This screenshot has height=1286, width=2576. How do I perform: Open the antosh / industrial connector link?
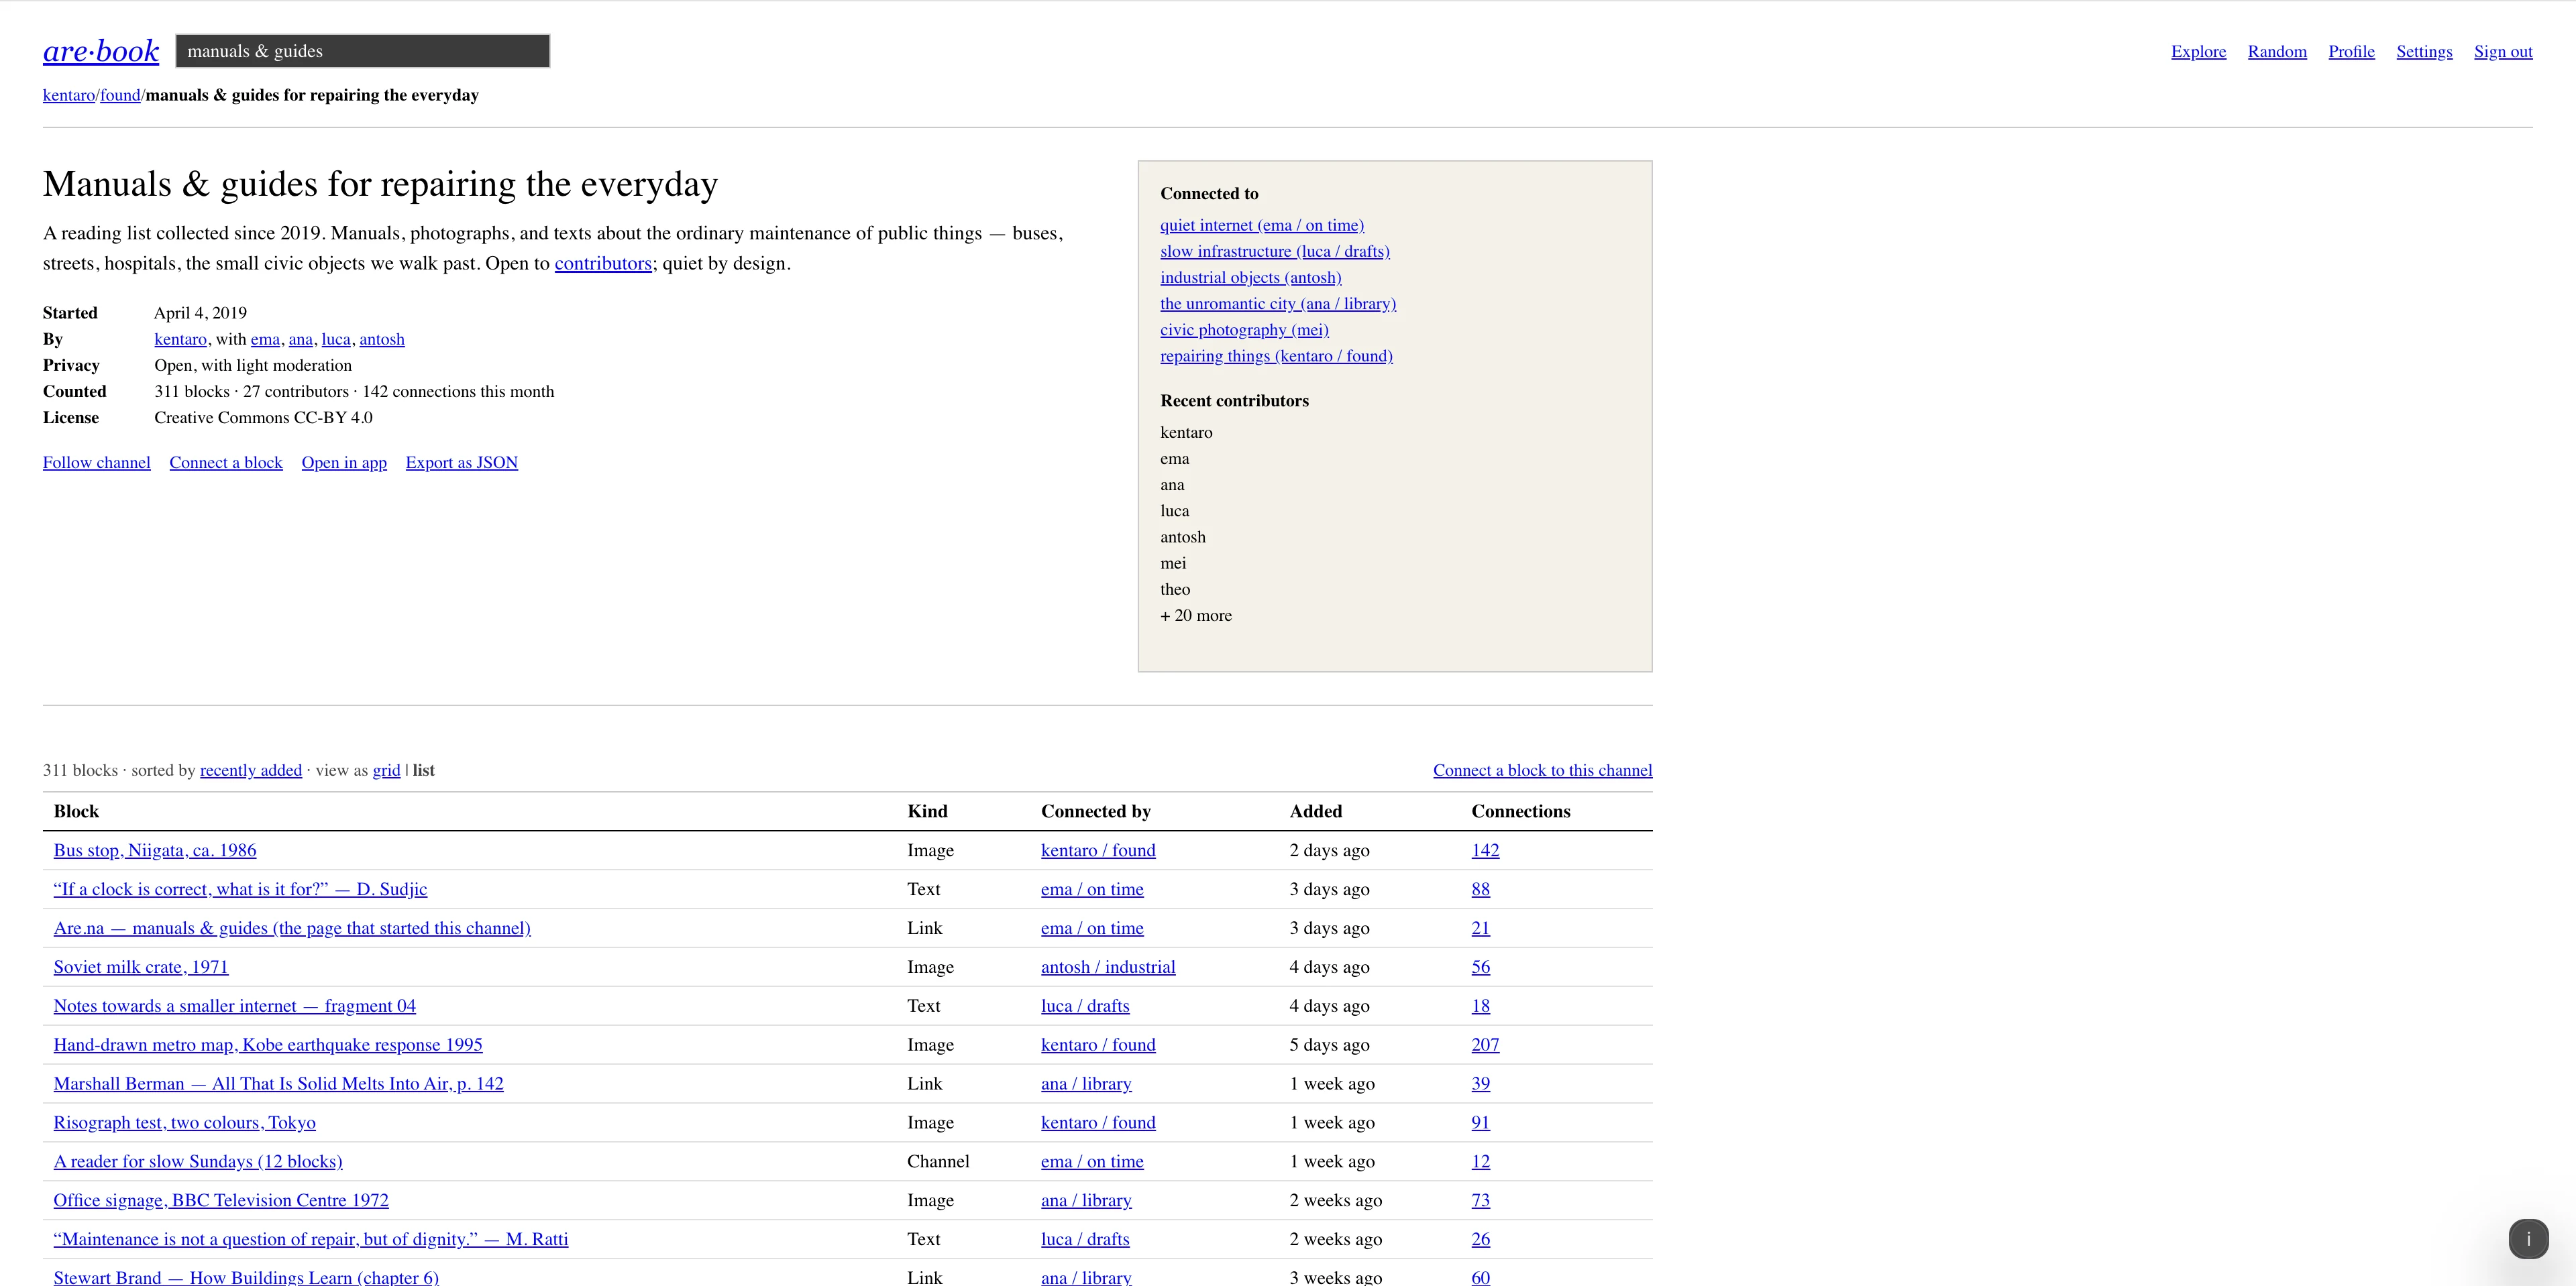[1108, 968]
